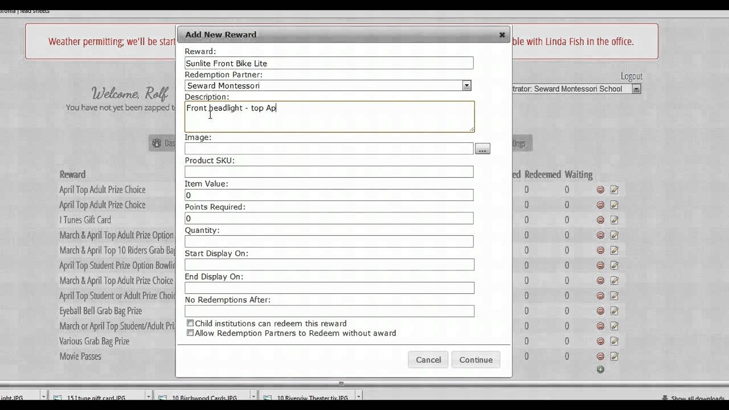Click the Reward column header
This screenshot has height=410, width=729.
72,175
